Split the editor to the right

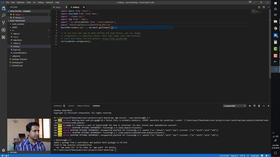264,7
